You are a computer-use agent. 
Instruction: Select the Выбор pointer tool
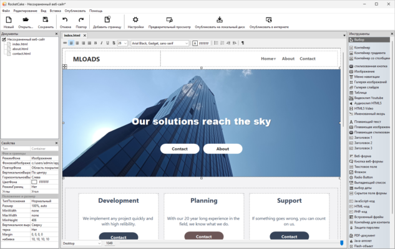point(369,40)
